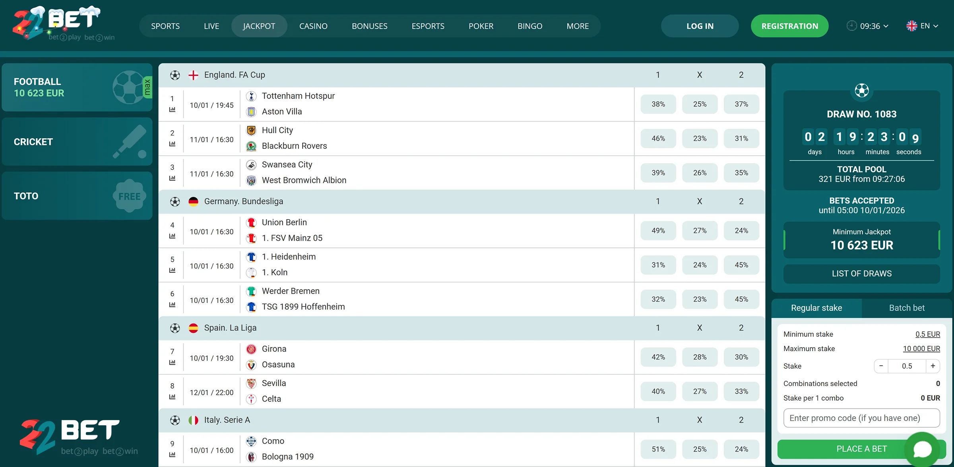Click the Germany flag on the Bundesliga header
Image resolution: width=954 pixels, height=467 pixels.
click(x=194, y=201)
